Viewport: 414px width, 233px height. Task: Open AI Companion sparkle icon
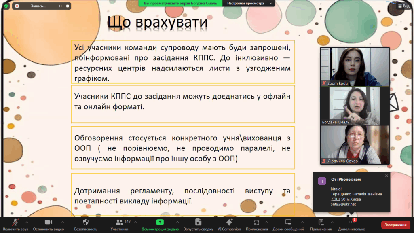(x=229, y=222)
